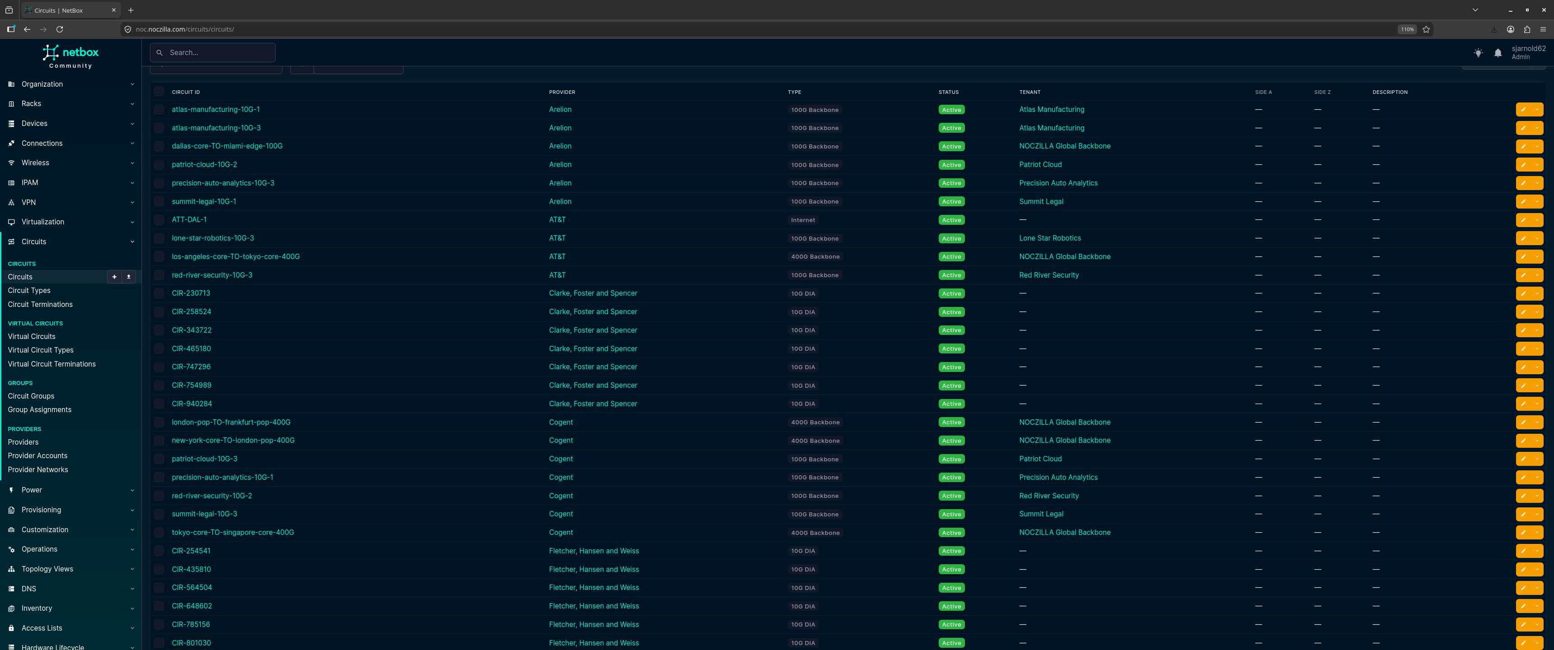This screenshot has height=650, width=1554.
Task: Click the Organization icon in the sidebar
Action: click(x=11, y=84)
